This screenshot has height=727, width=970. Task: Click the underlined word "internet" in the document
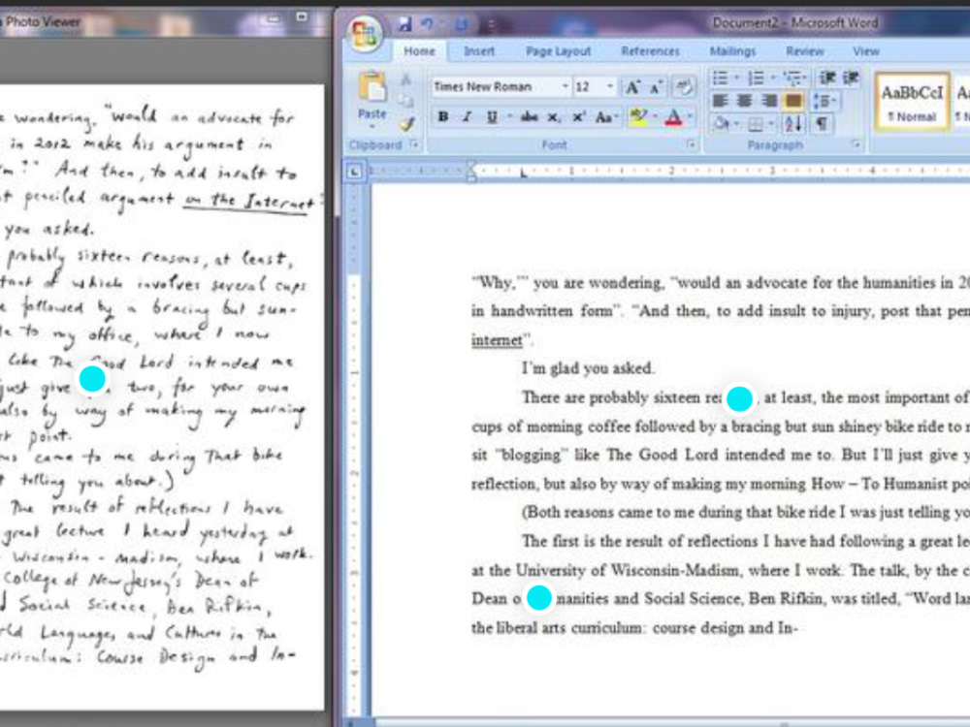point(496,340)
